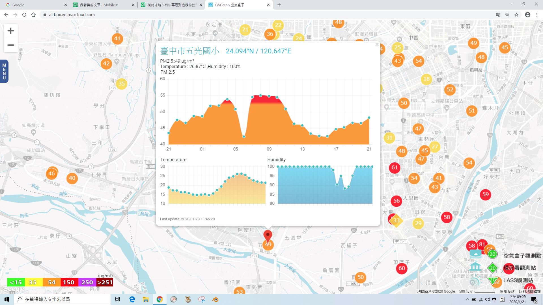Switch to 我參與的文章 - Mobile01 tab
The height and width of the screenshot is (305, 543).
pyautogui.click(x=103, y=5)
